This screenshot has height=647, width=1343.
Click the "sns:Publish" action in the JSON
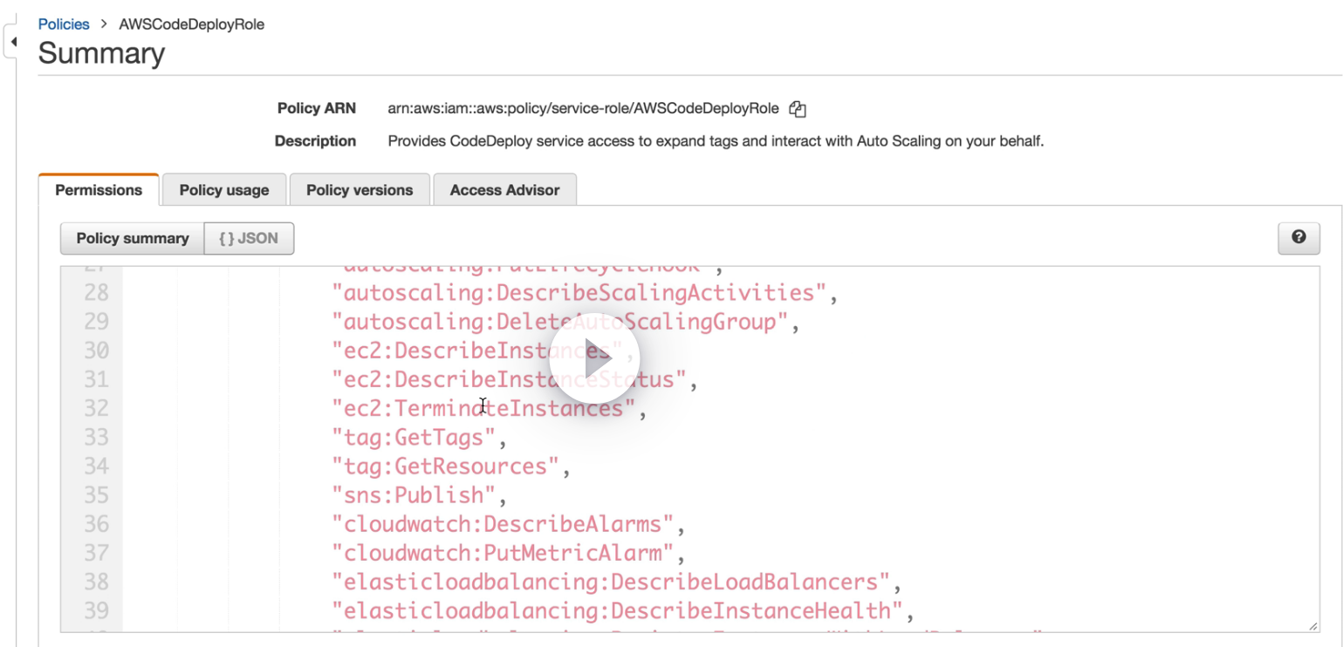414,495
